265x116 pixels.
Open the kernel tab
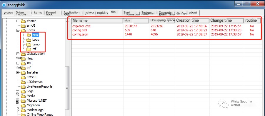[39, 13]
